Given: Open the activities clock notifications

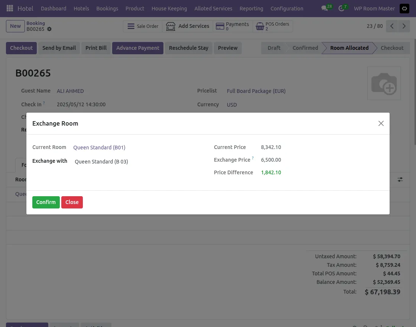Looking at the screenshot, I should point(341,8).
